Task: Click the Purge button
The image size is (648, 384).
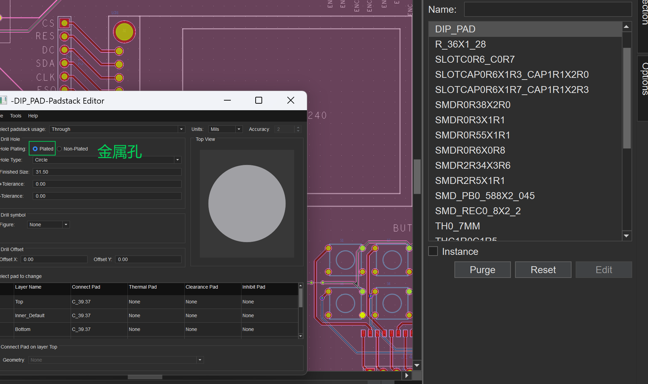Action: (x=482, y=270)
